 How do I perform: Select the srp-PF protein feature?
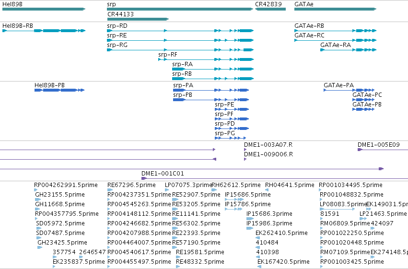232,119
